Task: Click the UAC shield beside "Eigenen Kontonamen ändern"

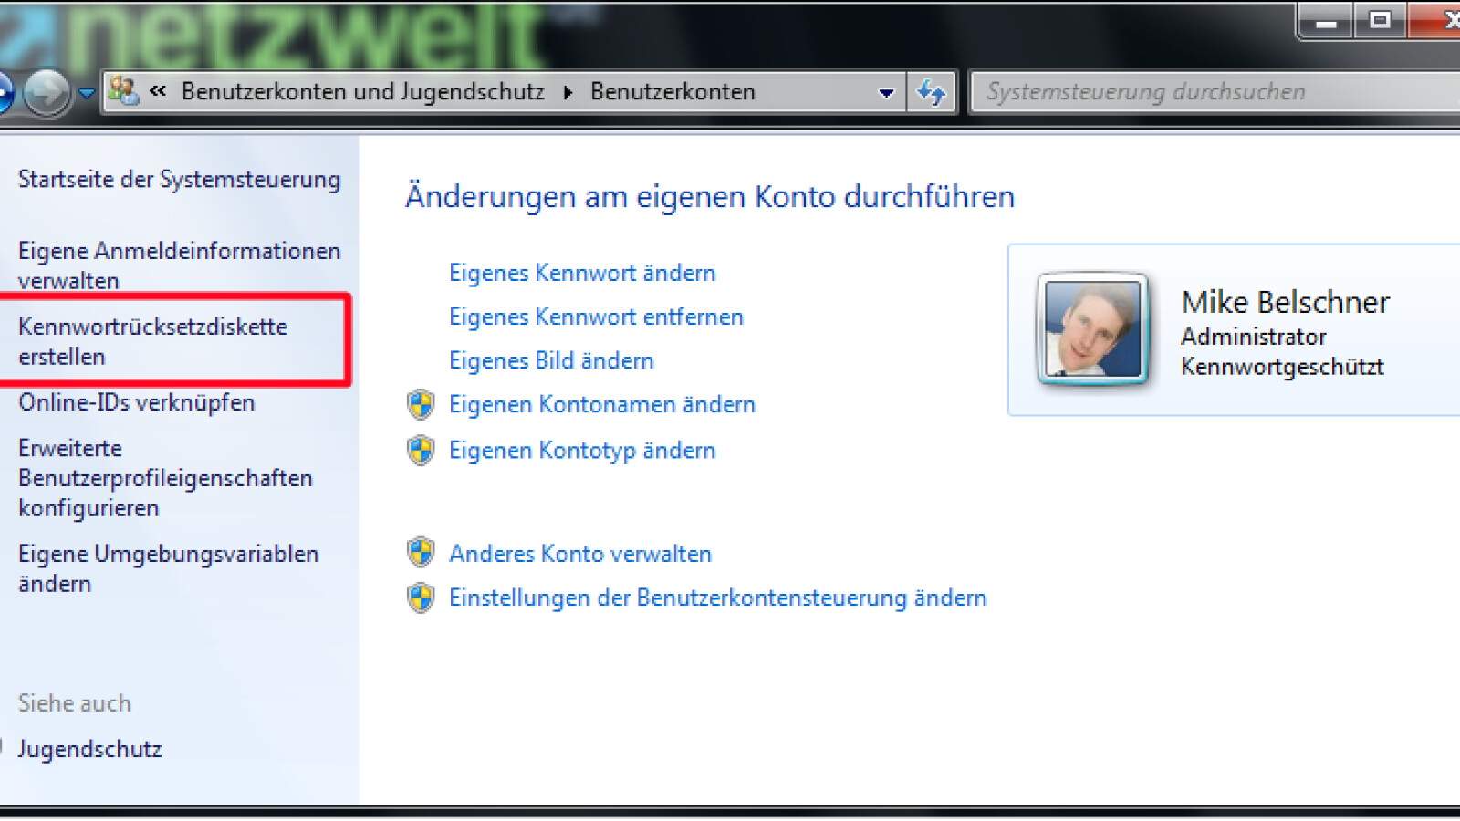Action: point(420,404)
